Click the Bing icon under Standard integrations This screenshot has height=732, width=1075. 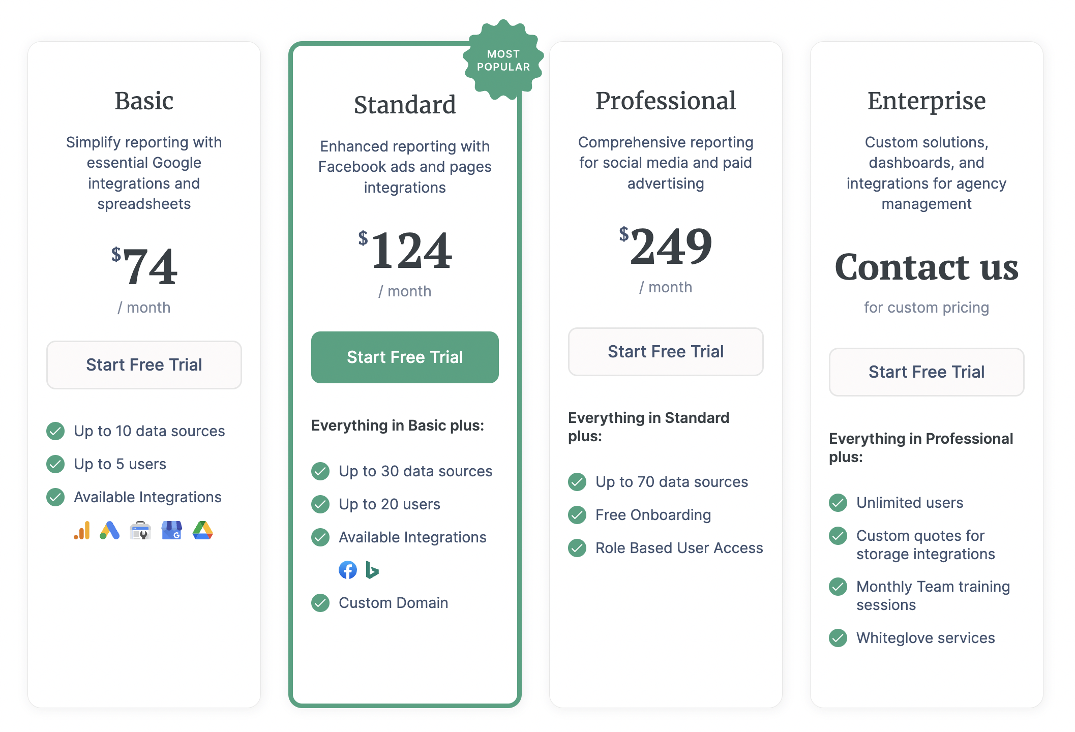click(x=373, y=570)
